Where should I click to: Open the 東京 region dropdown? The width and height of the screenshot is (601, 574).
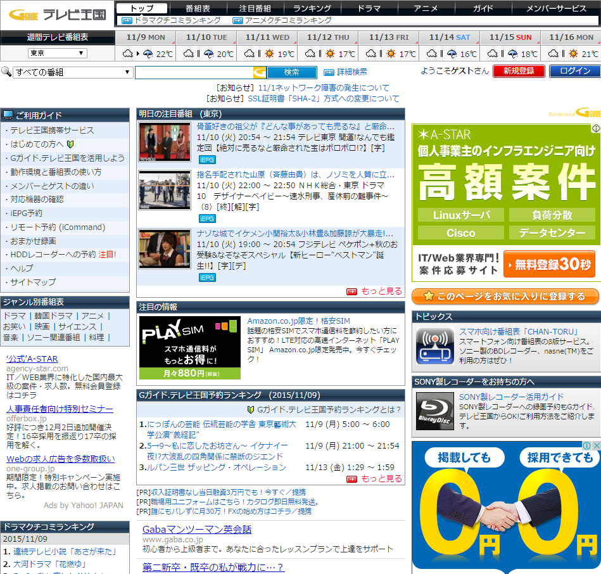(58, 53)
